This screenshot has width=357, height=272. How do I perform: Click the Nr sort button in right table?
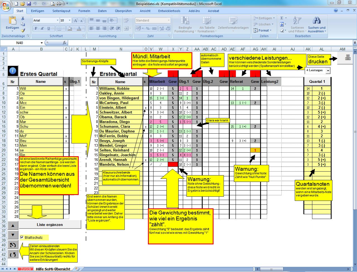[94, 82]
